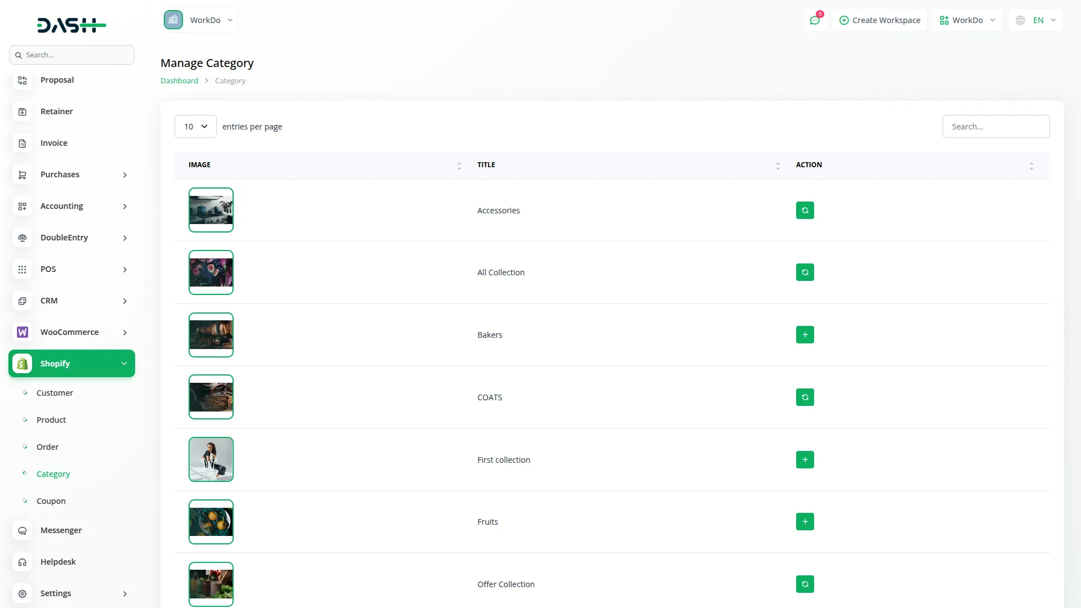This screenshot has height=608, width=1081.
Task: Add the Bakers category with the plus button
Action: pos(805,334)
